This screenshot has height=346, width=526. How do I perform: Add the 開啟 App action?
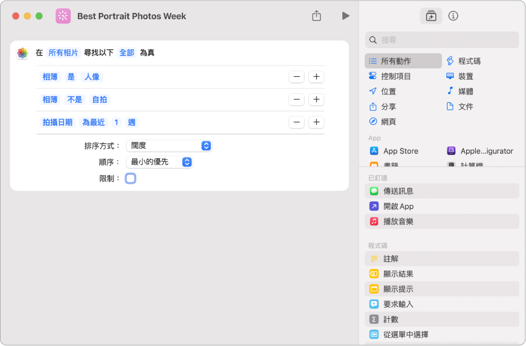(x=442, y=206)
